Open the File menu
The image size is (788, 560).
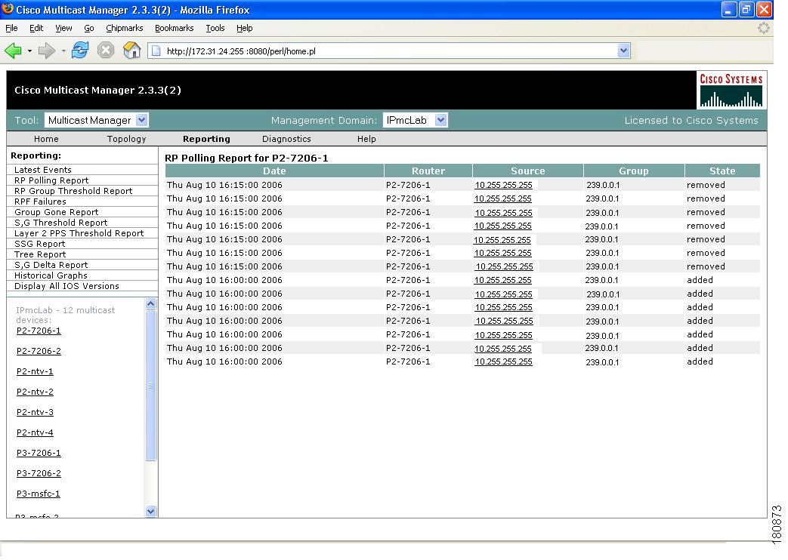[11, 28]
